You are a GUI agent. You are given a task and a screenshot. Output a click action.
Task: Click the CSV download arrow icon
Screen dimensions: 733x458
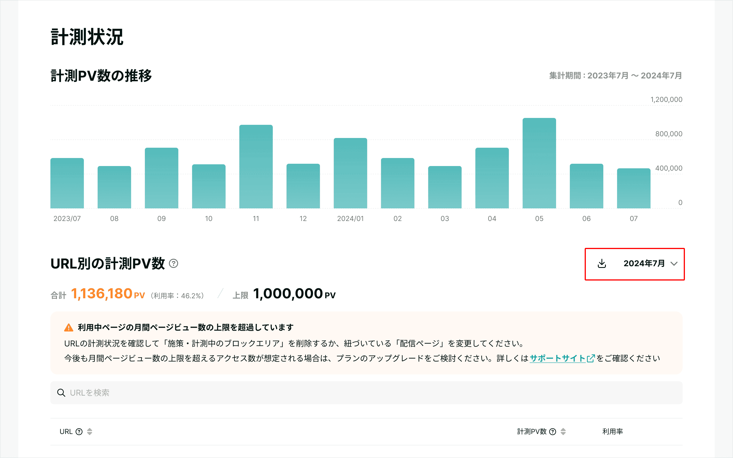(x=602, y=264)
